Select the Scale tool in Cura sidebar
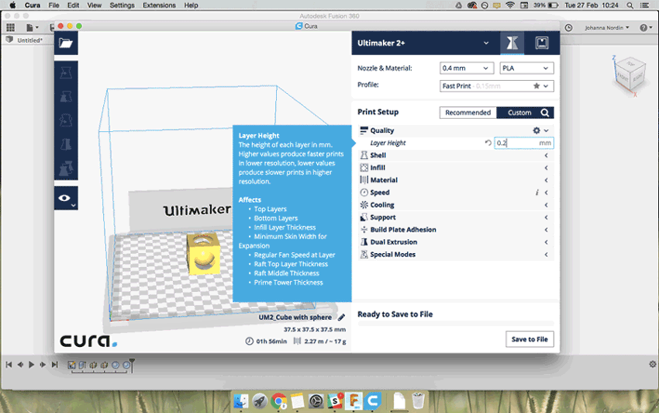659x413 pixels. coord(66,96)
